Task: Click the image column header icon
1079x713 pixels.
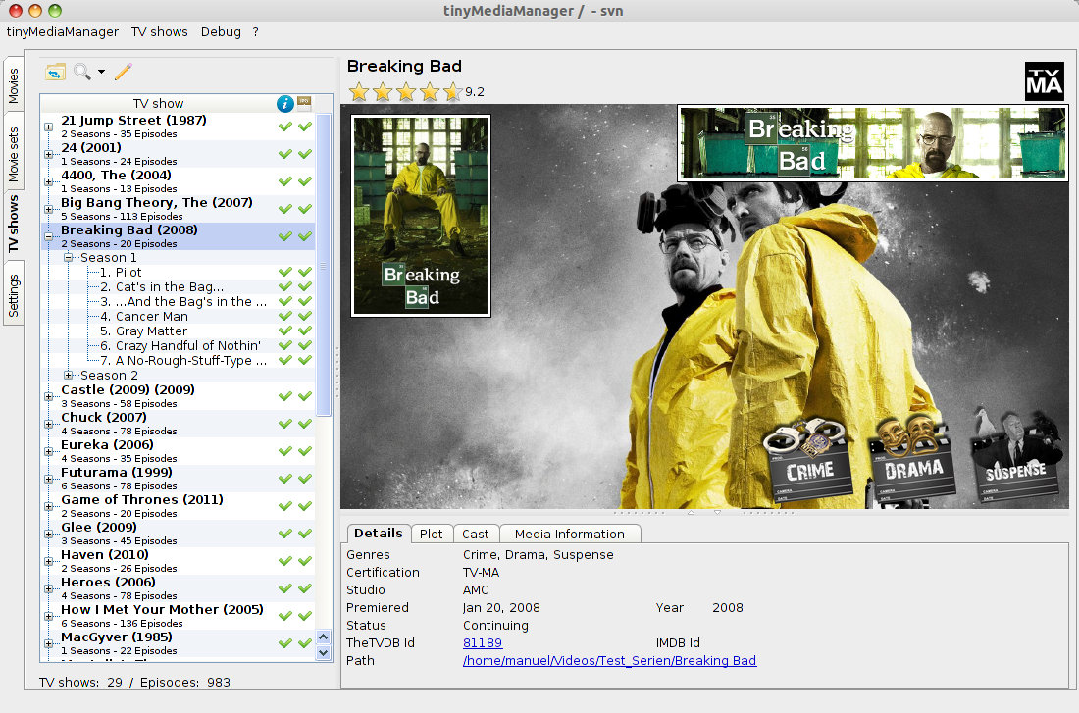Action: pos(304,103)
